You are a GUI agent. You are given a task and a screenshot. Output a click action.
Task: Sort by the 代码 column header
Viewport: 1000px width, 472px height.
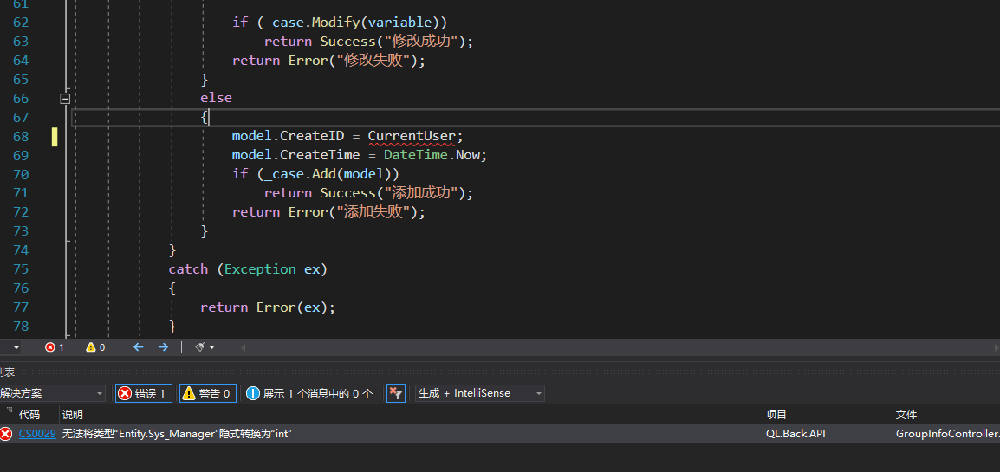coord(29,415)
